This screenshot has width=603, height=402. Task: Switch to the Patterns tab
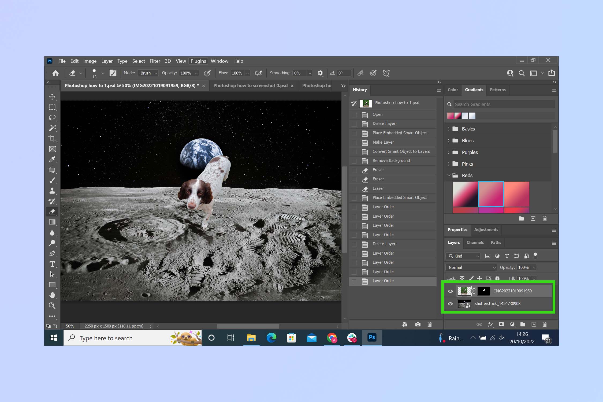click(497, 89)
